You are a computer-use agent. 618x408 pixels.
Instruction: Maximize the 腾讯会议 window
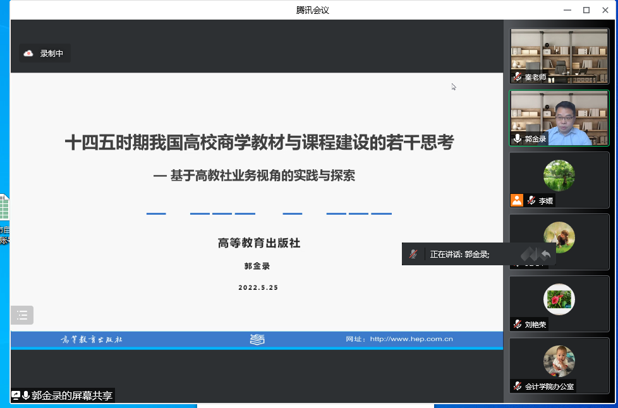[x=586, y=9]
